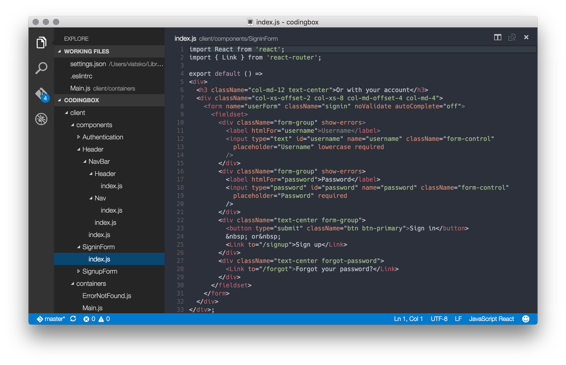The height and width of the screenshot is (365, 566).
Task: Open the Search view icon
Action: point(42,68)
